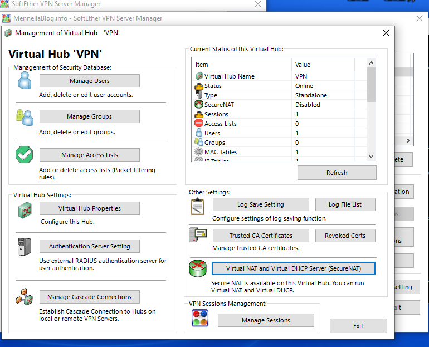Click the colored sessions icon beside Manage Sessions
Image resolution: width=429 pixels, height=347 pixels.
(x=200, y=318)
